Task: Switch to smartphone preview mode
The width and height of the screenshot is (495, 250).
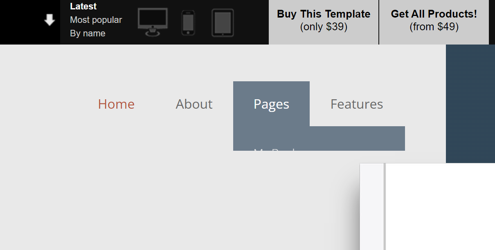Action: pyautogui.click(x=188, y=23)
